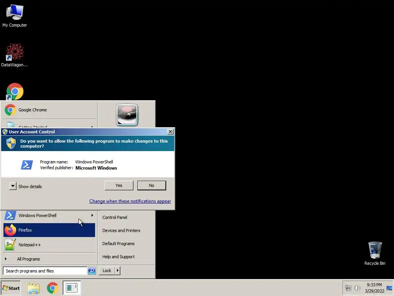Open Default Programs
The image size is (394, 296).
(x=119, y=244)
